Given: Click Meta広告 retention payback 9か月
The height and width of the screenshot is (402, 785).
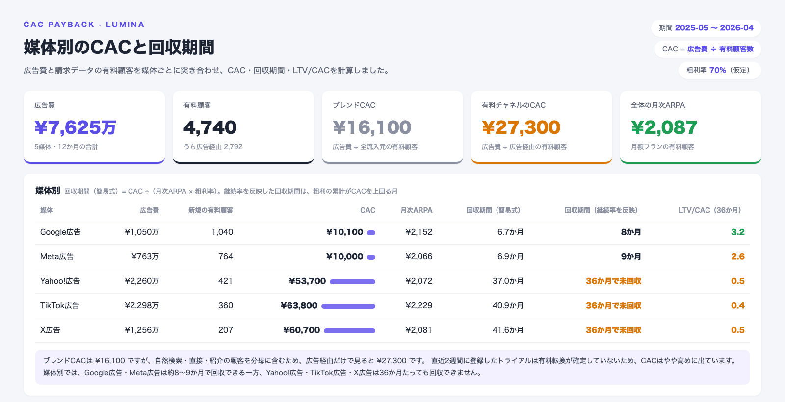Looking at the screenshot, I should point(631,257).
